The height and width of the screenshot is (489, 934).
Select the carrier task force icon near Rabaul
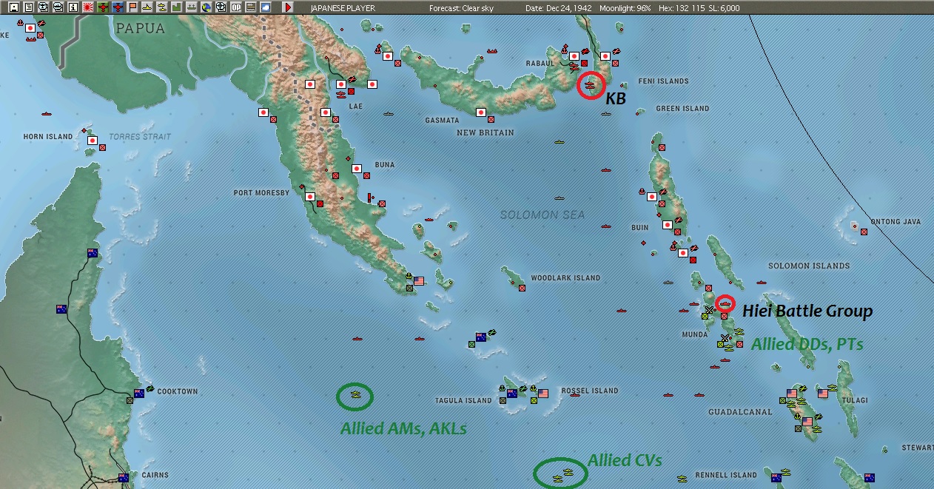(x=589, y=86)
